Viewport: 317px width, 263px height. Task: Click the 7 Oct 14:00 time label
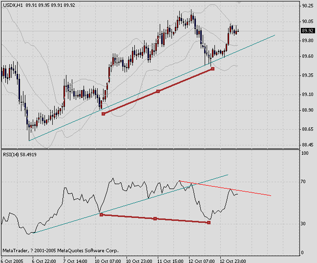coord(75,261)
